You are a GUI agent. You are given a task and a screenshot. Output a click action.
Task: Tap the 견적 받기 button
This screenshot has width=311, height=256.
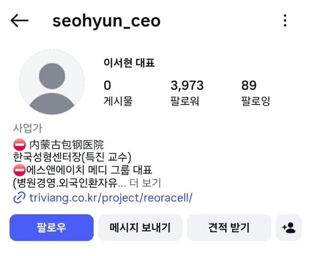pyautogui.click(x=229, y=227)
